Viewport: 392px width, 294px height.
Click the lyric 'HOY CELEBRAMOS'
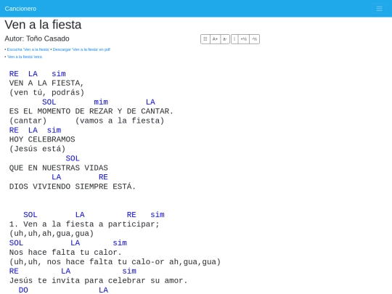[42, 139]
